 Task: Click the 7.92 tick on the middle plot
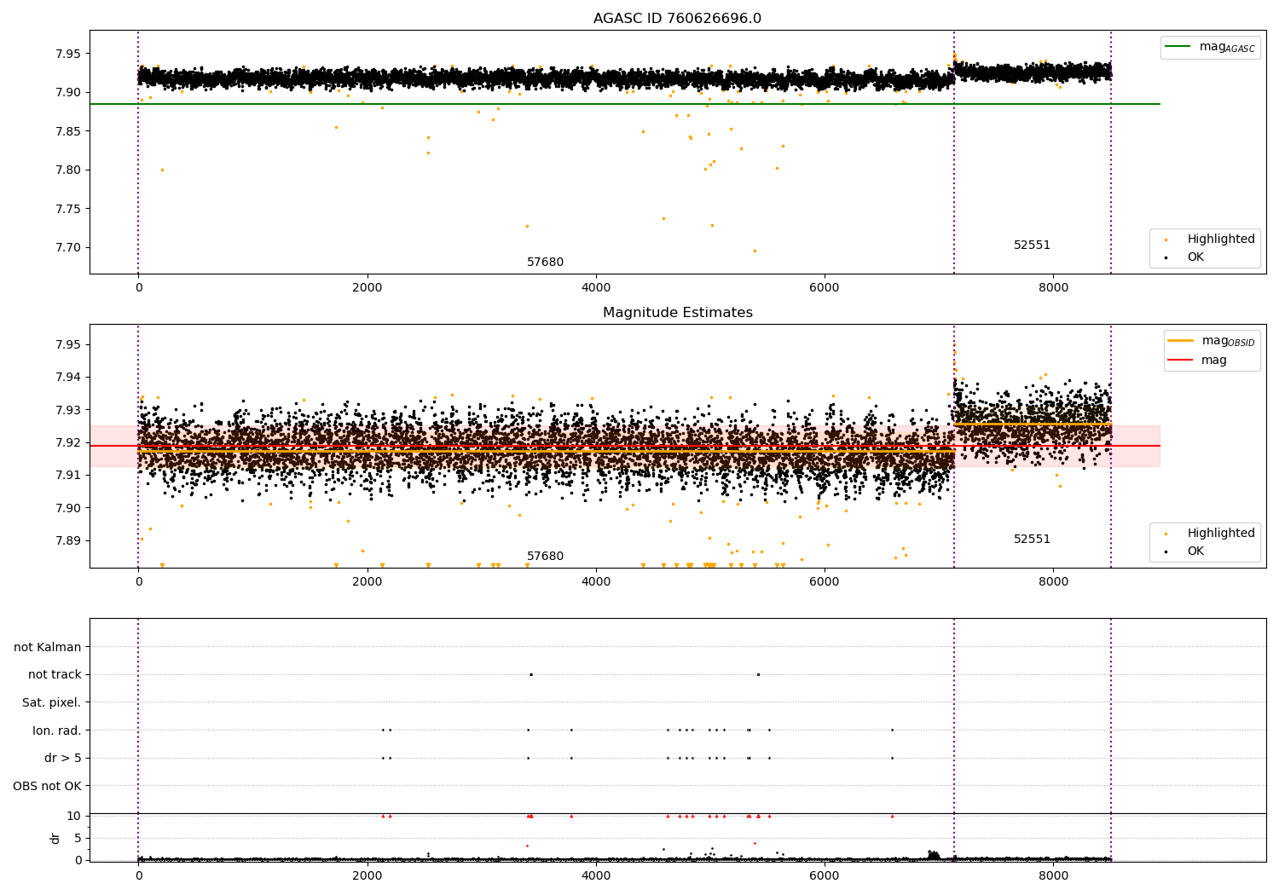click(67, 442)
